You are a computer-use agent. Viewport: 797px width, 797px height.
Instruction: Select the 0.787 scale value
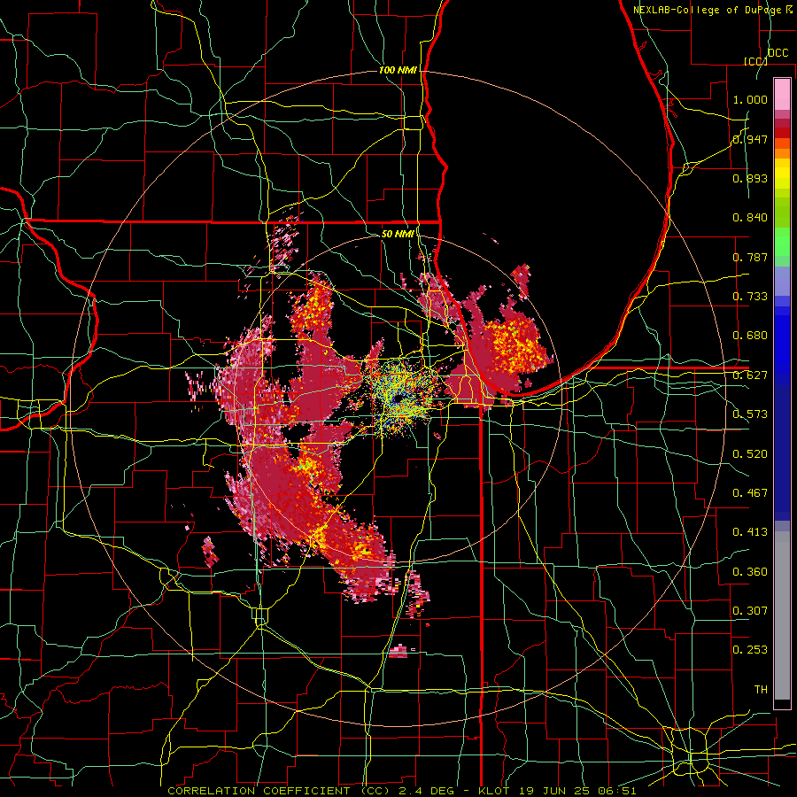(x=750, y=257)
